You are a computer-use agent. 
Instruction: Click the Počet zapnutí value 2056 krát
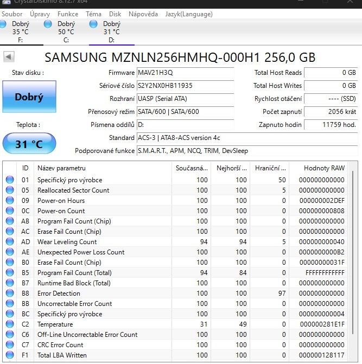(331, 112)
